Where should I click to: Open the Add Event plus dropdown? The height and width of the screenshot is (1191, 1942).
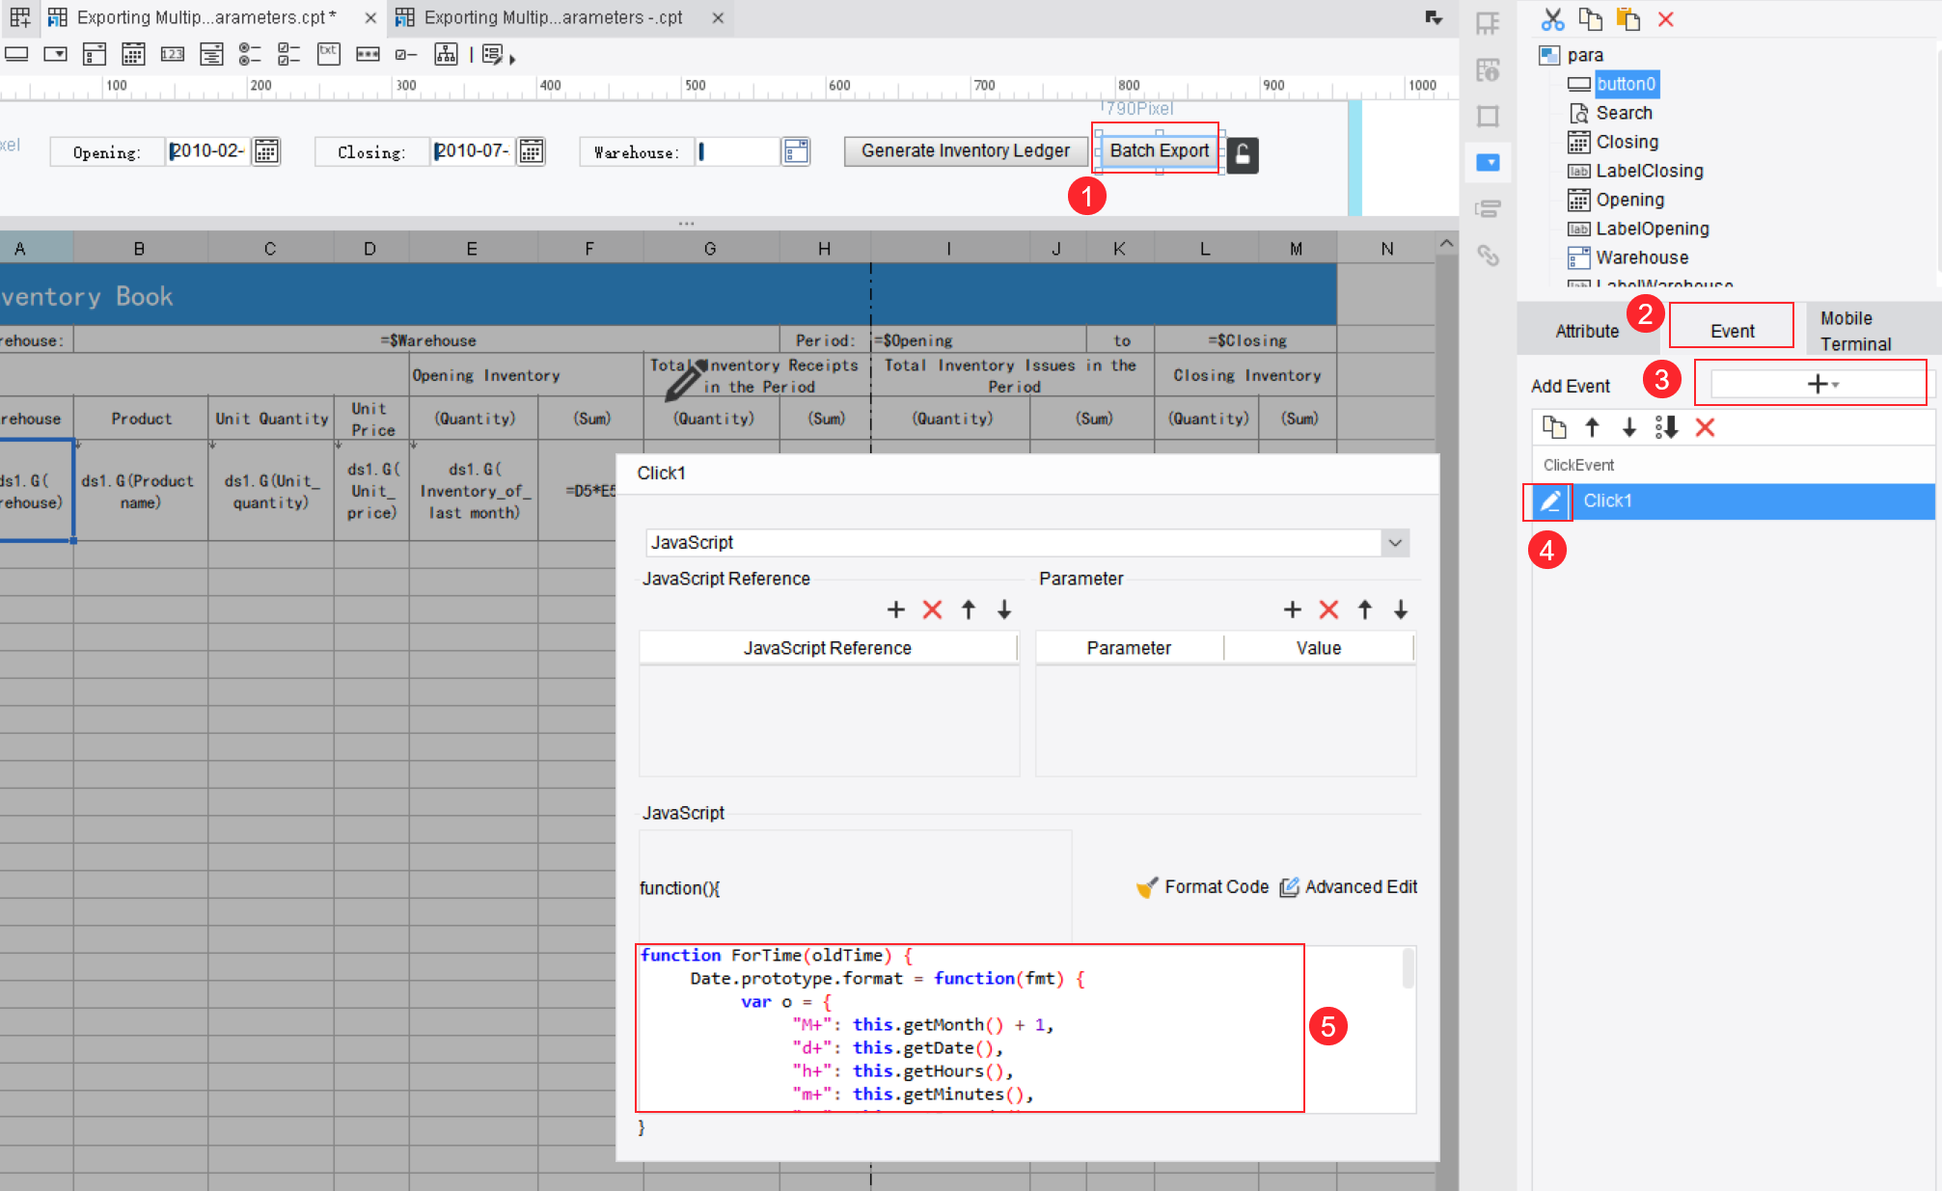coord(1818,384)
